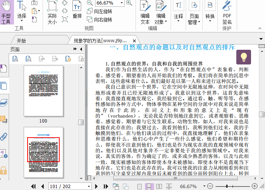The image size is (265, 190).
Task: Rotate the view left (向左旋转)
Action: pyautogui.click(x=100, y=11)
